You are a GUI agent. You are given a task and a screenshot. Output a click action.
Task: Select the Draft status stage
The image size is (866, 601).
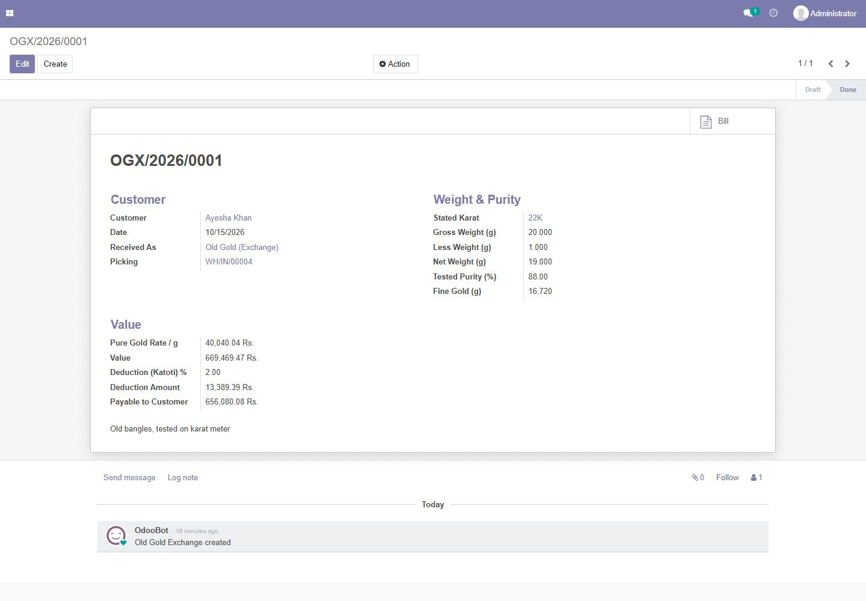(812, 90)
